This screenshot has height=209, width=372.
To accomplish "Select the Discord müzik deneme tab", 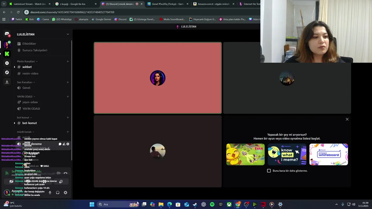I will click(x=122, y=4).
